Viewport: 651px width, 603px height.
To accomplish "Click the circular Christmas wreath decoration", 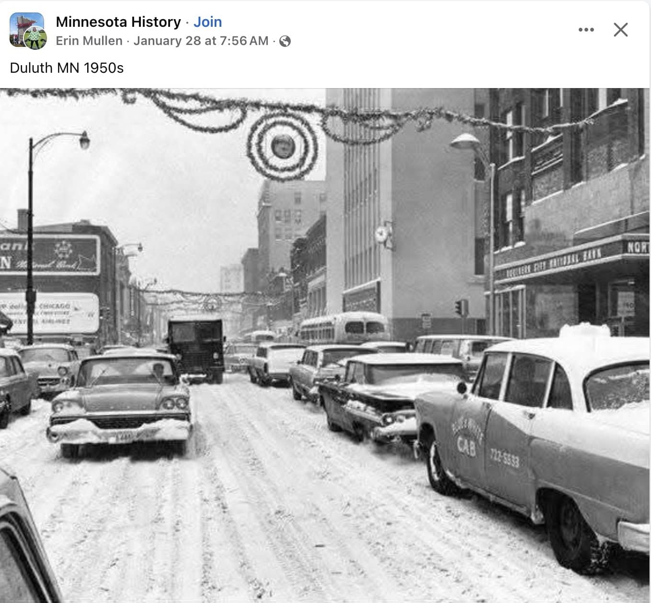I will [x=283, y=145].
